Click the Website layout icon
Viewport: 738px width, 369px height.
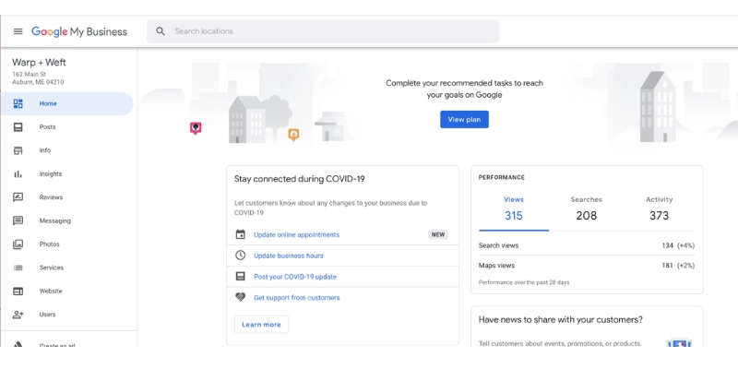click(x=18, y=292)
